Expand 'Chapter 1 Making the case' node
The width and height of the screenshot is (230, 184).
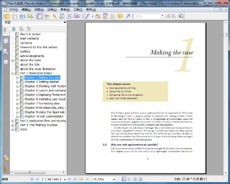(17, 78)
